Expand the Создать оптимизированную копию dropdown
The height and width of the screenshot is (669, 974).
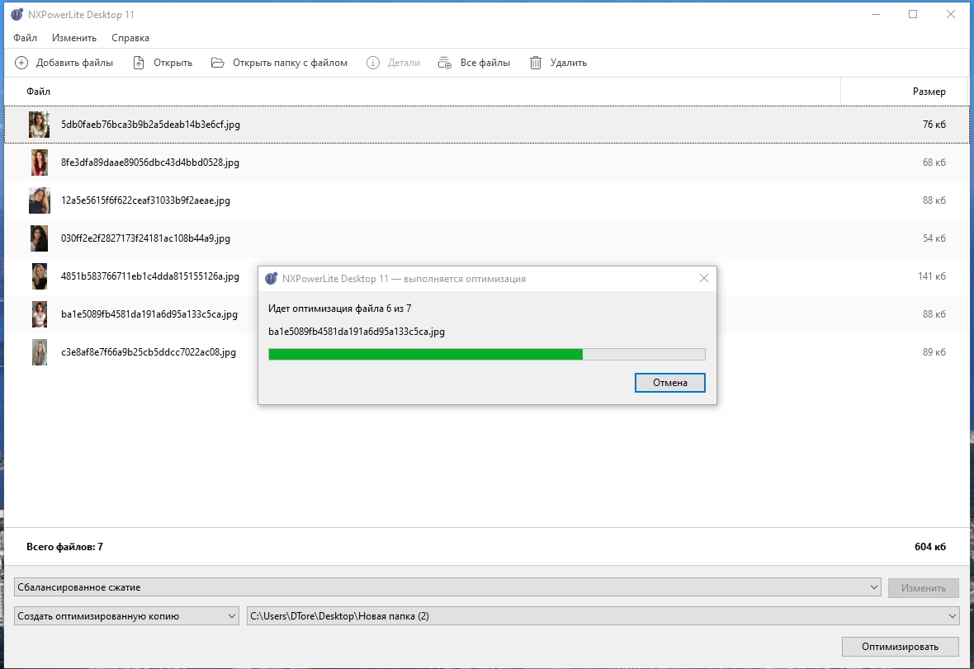[x=232, y=616]
